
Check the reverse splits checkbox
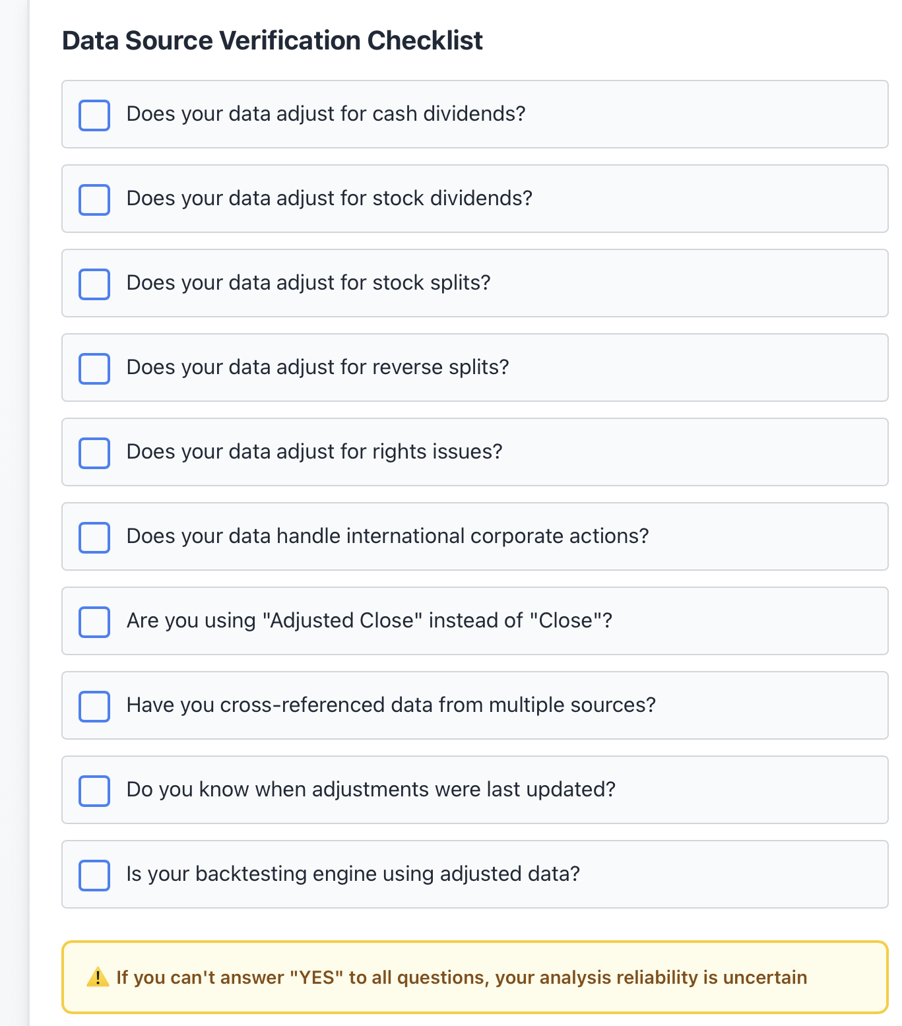click(94, 369)
